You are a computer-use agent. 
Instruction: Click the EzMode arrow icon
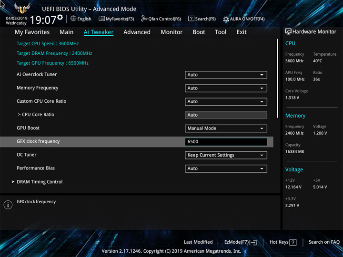tap(253, 242)
